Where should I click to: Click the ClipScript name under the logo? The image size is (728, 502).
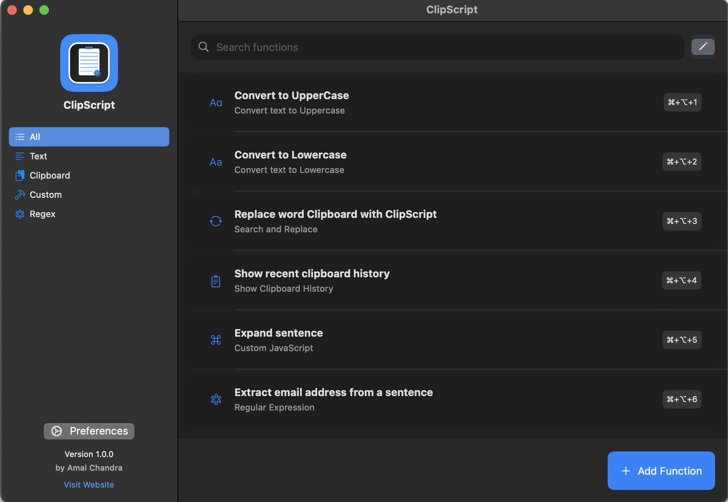(x=89, y=105)
